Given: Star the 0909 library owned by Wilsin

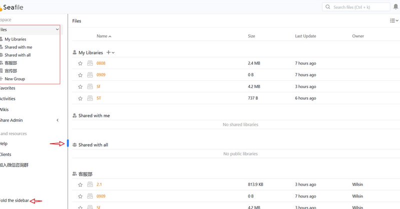Looking at the screenshot, I should point(80,197).
